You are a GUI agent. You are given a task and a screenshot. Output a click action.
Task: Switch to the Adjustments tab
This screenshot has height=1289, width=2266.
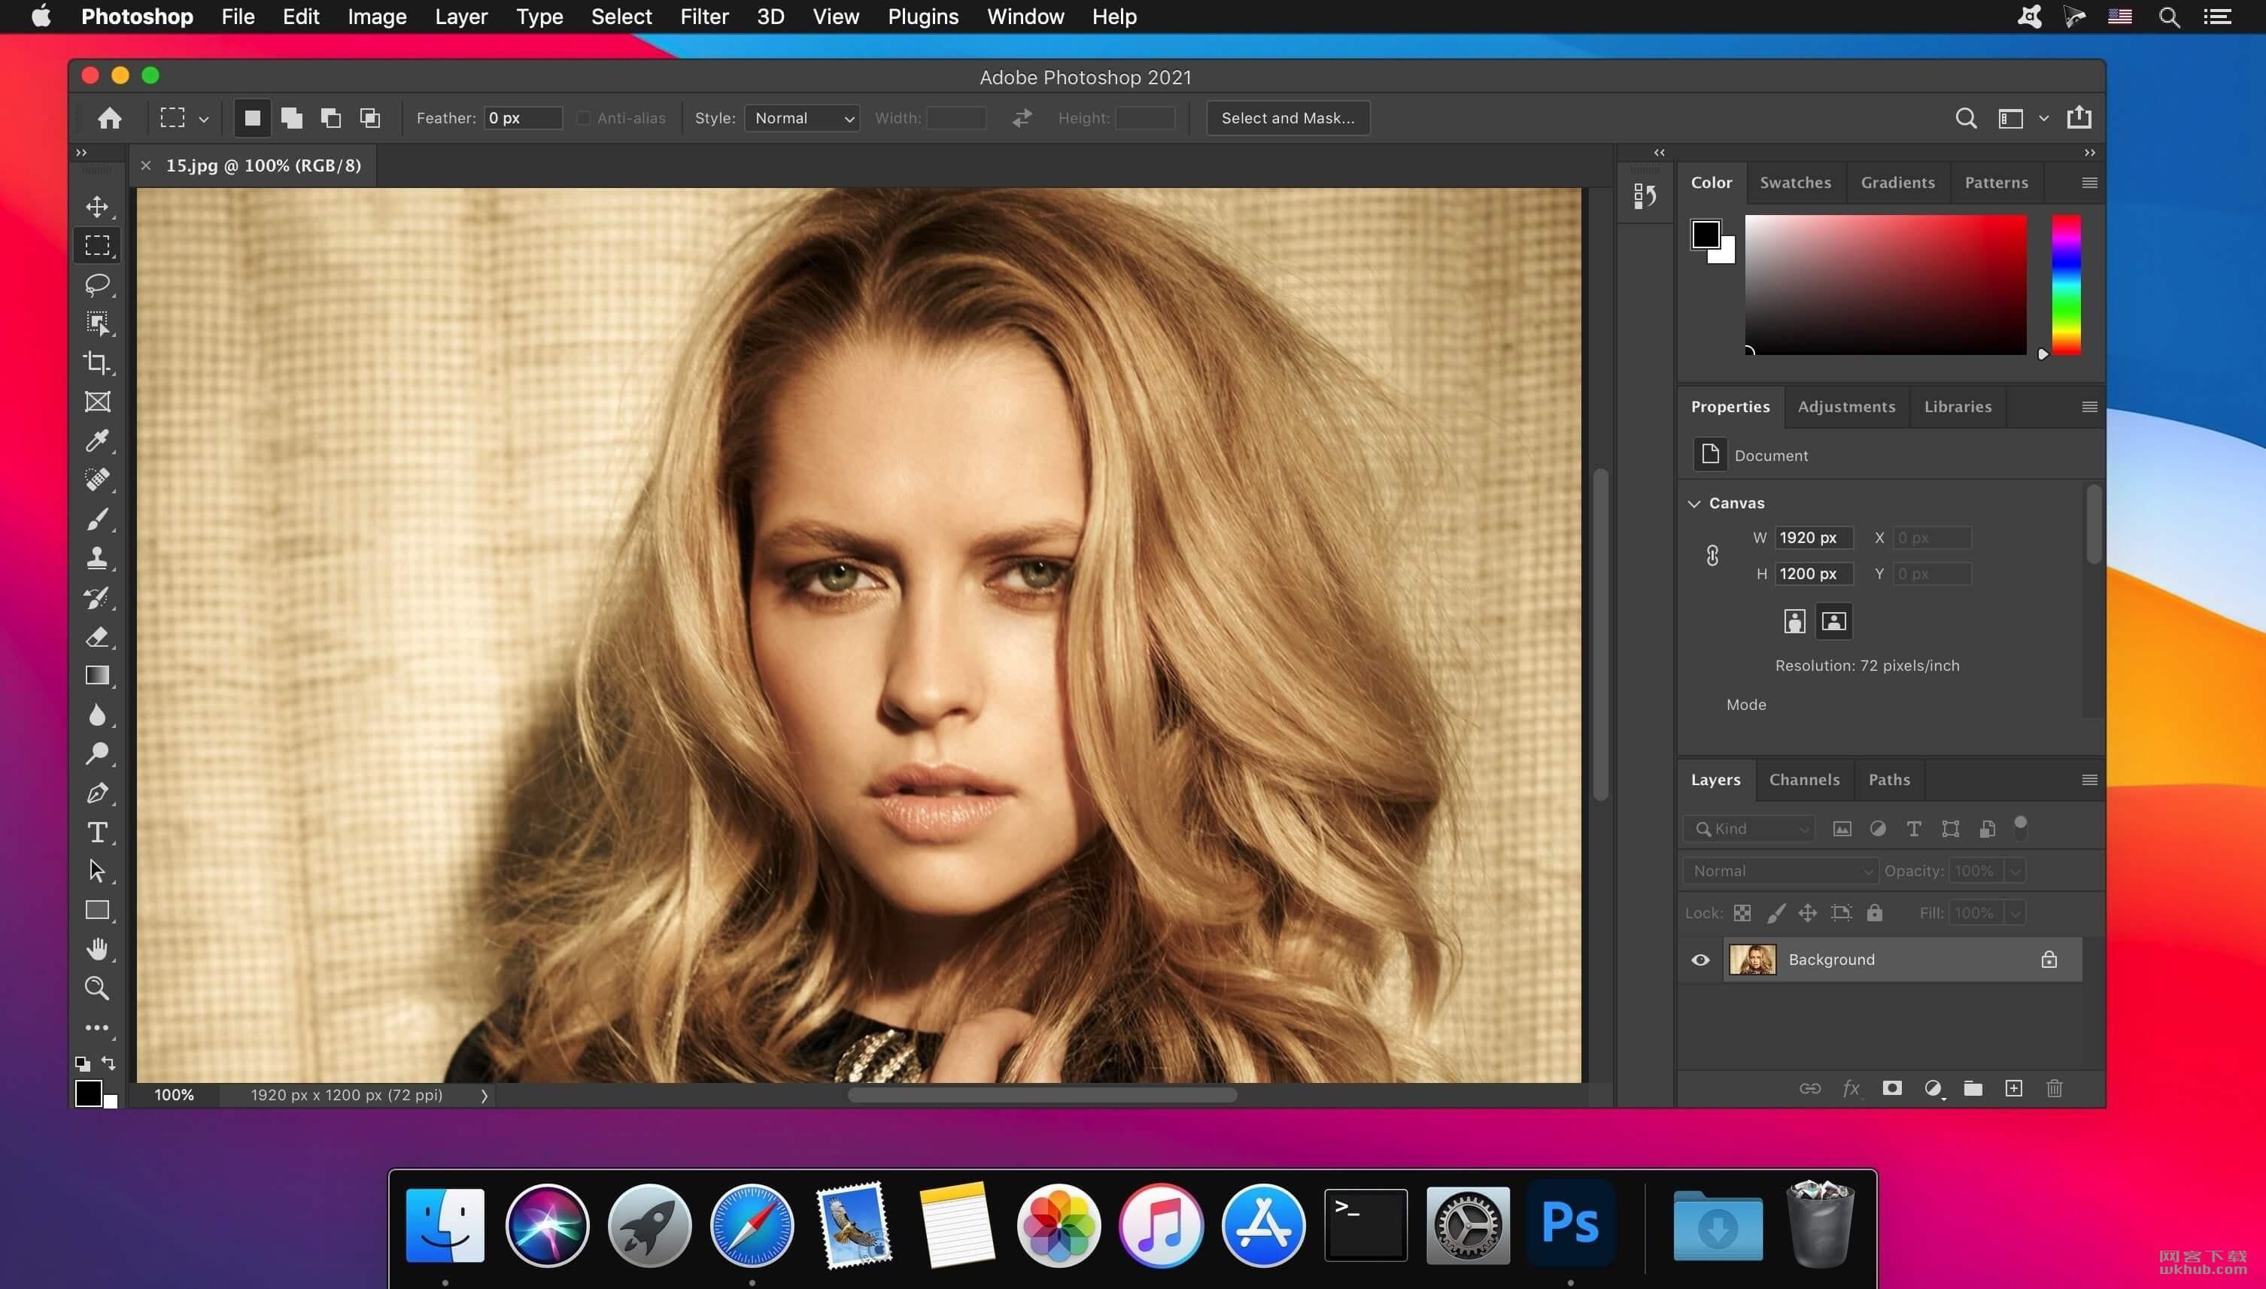[x=1845, y=406]
